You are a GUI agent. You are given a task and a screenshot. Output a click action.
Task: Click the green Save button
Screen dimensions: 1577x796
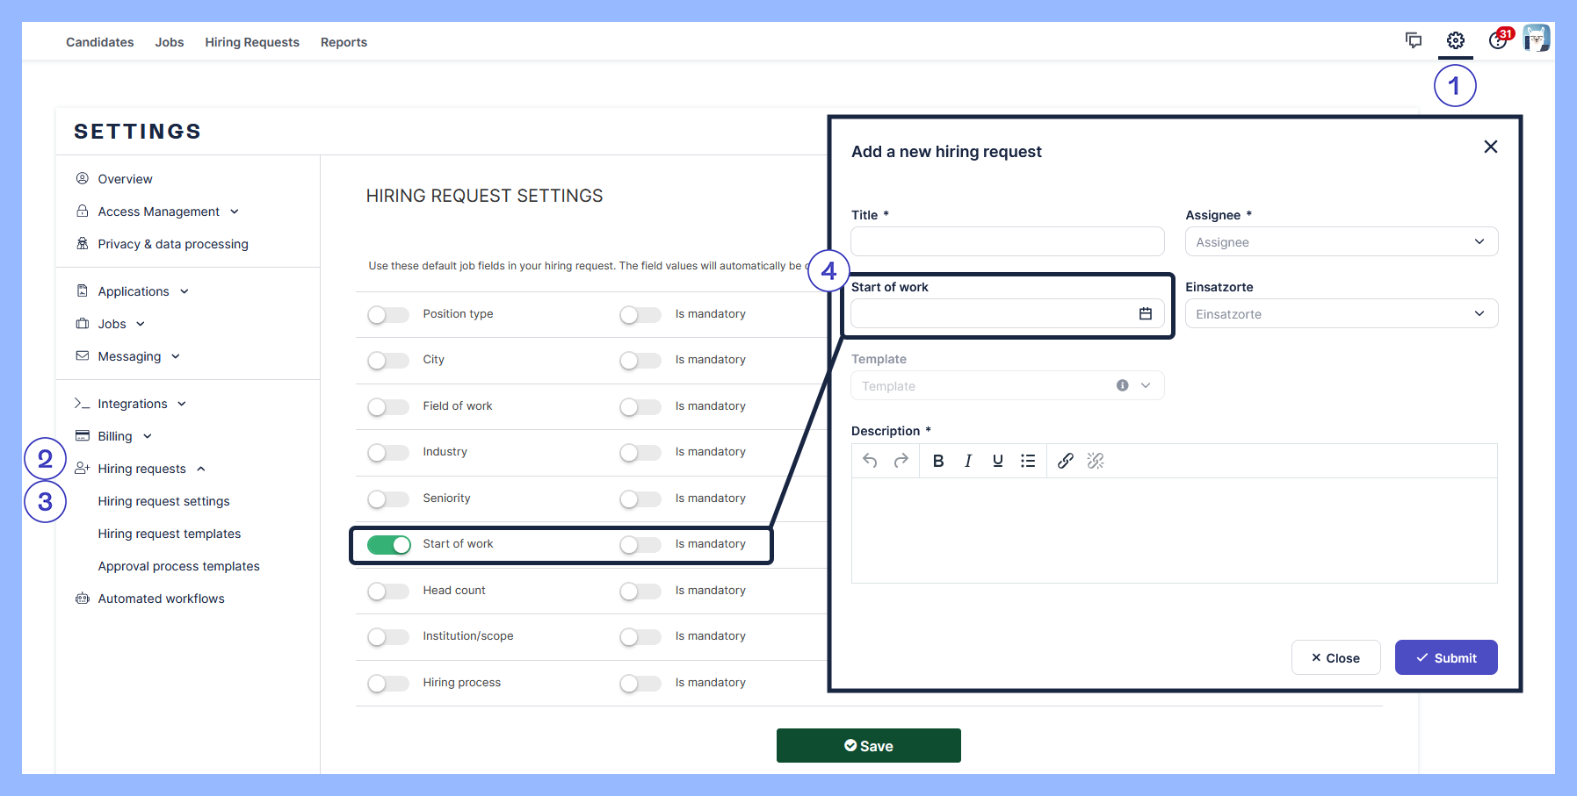tap(868, 746)
